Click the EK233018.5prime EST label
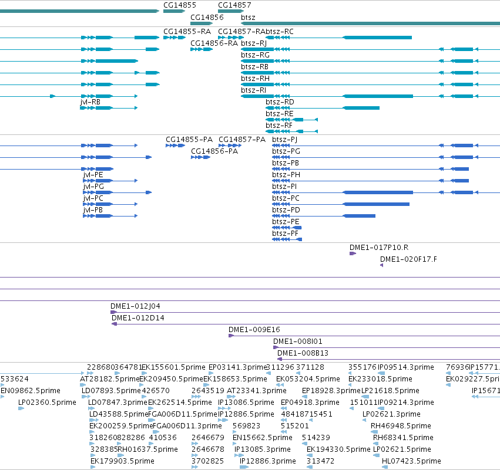This screenshot has height=470, width=500. (380, 379)
